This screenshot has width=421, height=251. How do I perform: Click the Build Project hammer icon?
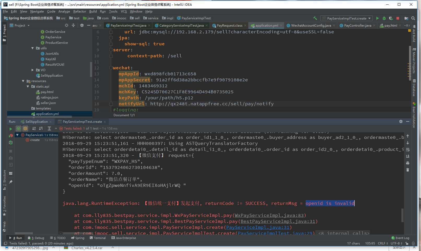[x=315, y=18]
